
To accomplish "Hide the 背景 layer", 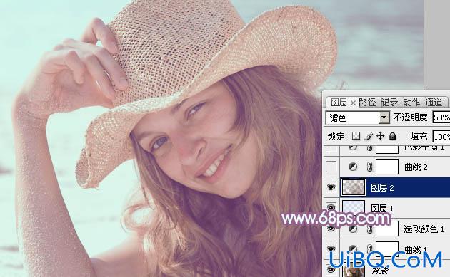I will pyautogui.click(x=331, y=269).
